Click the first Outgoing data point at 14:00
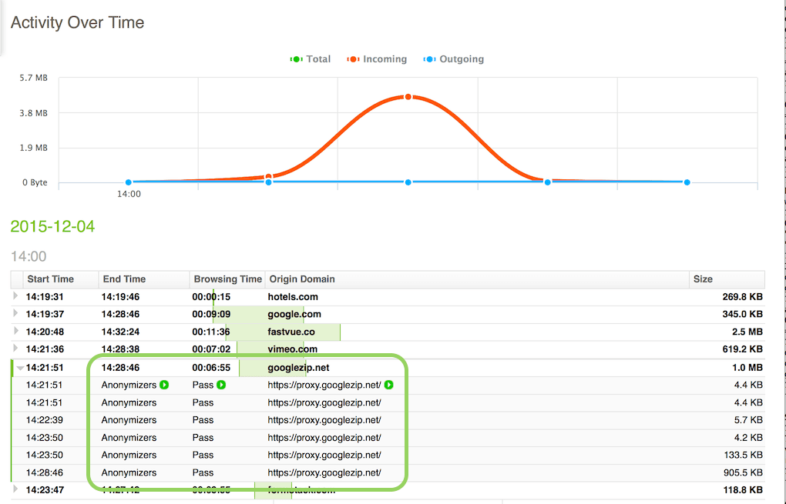 click(x=129, y=182)
